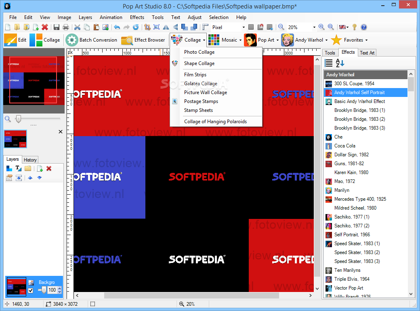Image resolution: width=420 pixels, height=311 pixels.
Task: Switch to the Text Art tab
Action: pos(367,53)
